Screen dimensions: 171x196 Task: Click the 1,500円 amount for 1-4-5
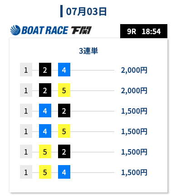pos(134,131)
